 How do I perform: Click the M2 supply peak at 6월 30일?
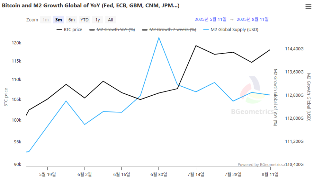159,38
